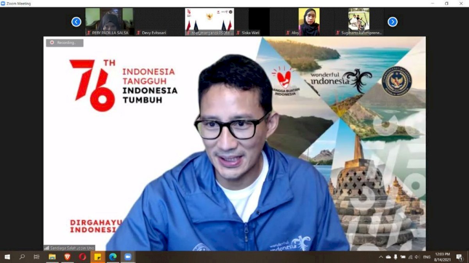Open the Action Center notification button

coord(460,257)
